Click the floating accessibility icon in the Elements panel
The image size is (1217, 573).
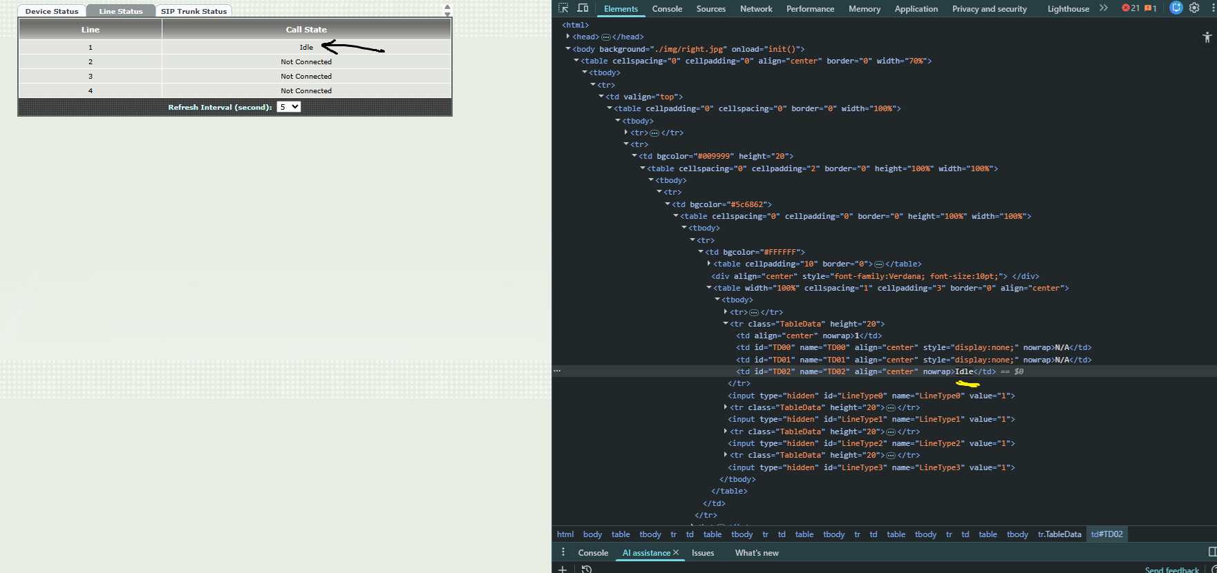(1207, 37)
